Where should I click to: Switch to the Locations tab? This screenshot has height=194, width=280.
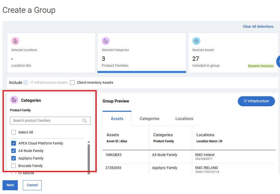[x=184, y=119]
